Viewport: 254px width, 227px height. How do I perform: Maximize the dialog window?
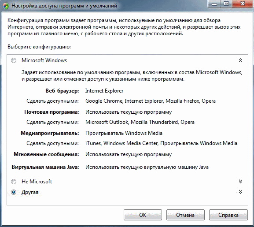pos(226,4)
